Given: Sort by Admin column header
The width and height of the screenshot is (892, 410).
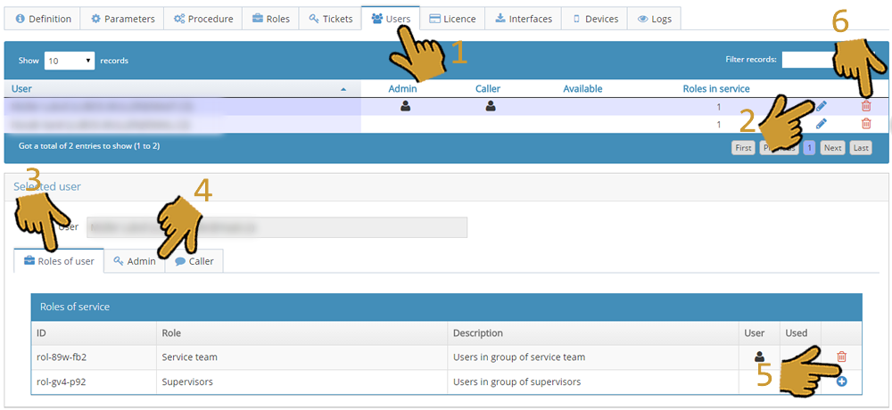Looking at the screenshot, I should coord(403,89).
